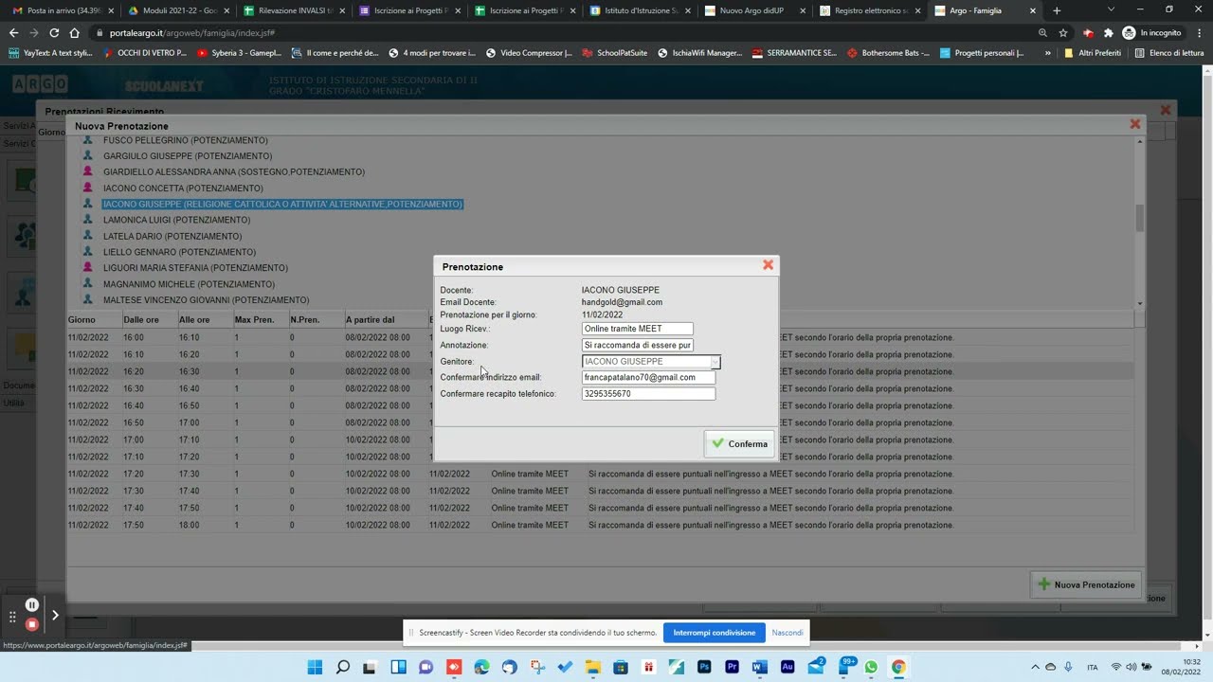Switch to Posta in arrivo Gmail tab
1213x682 pixels.
click(x=63, y=10)
